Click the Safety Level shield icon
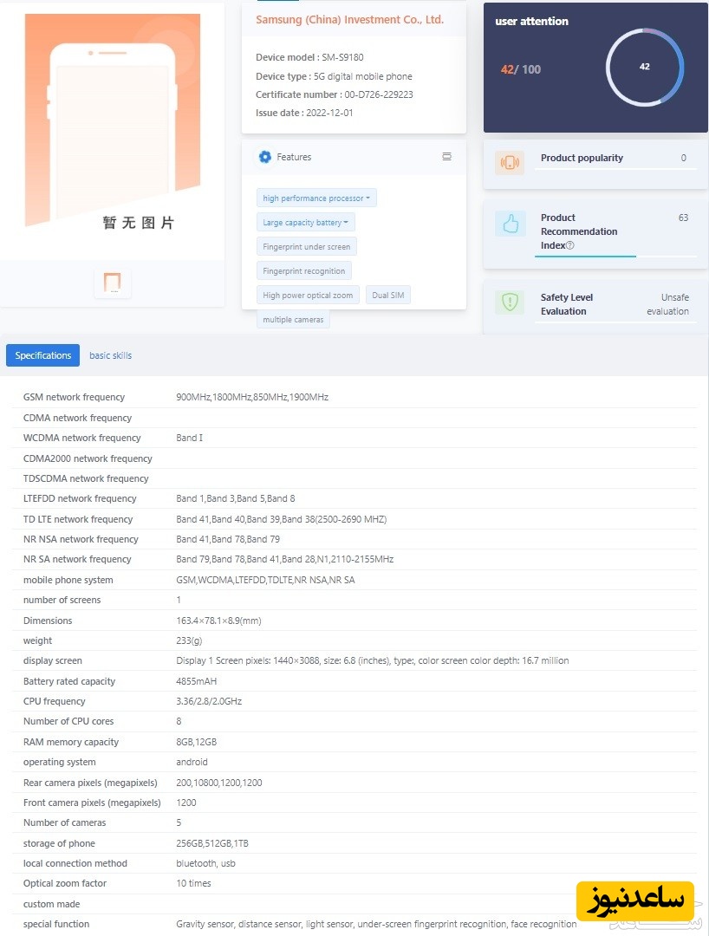This screenshot has height=936, width=709. point(510,302)
